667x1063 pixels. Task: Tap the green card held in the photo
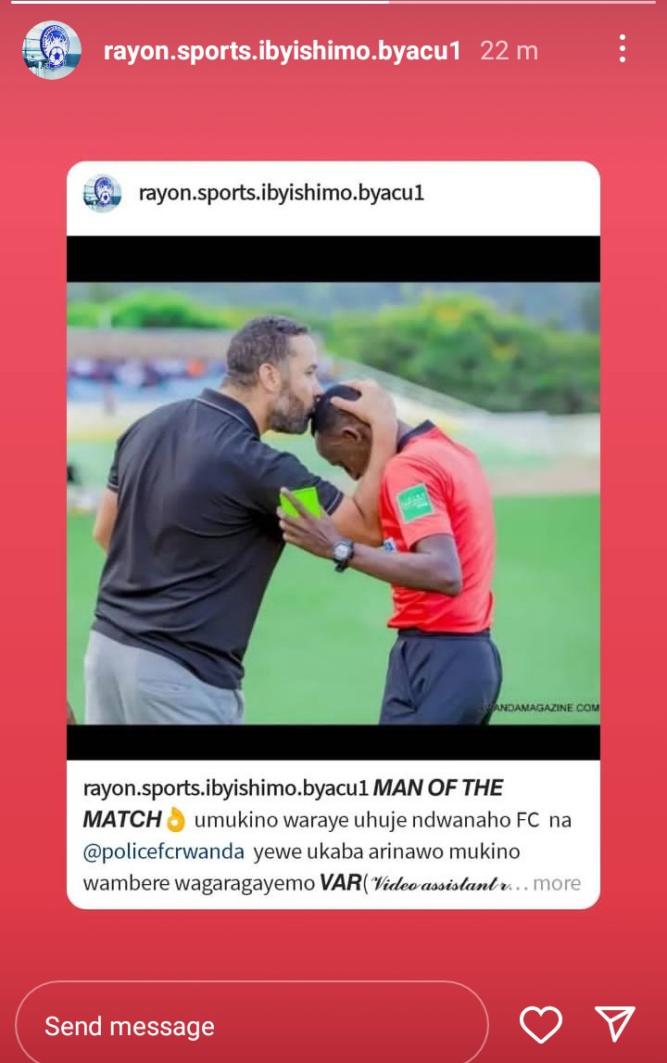pyautogui.click(x=299, y=503)
